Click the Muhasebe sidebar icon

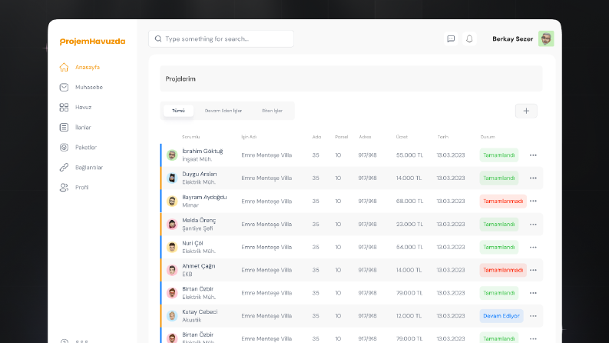click(x=64, y=87)
